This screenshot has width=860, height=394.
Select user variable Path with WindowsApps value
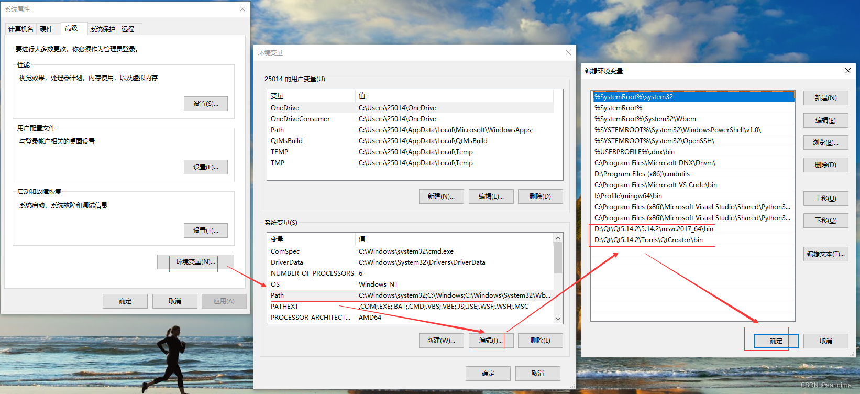click(x=410, y=130)
